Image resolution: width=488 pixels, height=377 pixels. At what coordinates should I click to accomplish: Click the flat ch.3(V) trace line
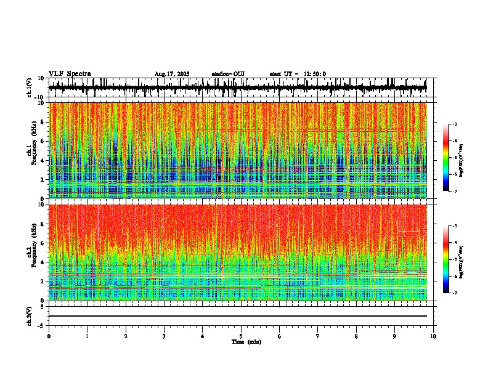point(237,316)
